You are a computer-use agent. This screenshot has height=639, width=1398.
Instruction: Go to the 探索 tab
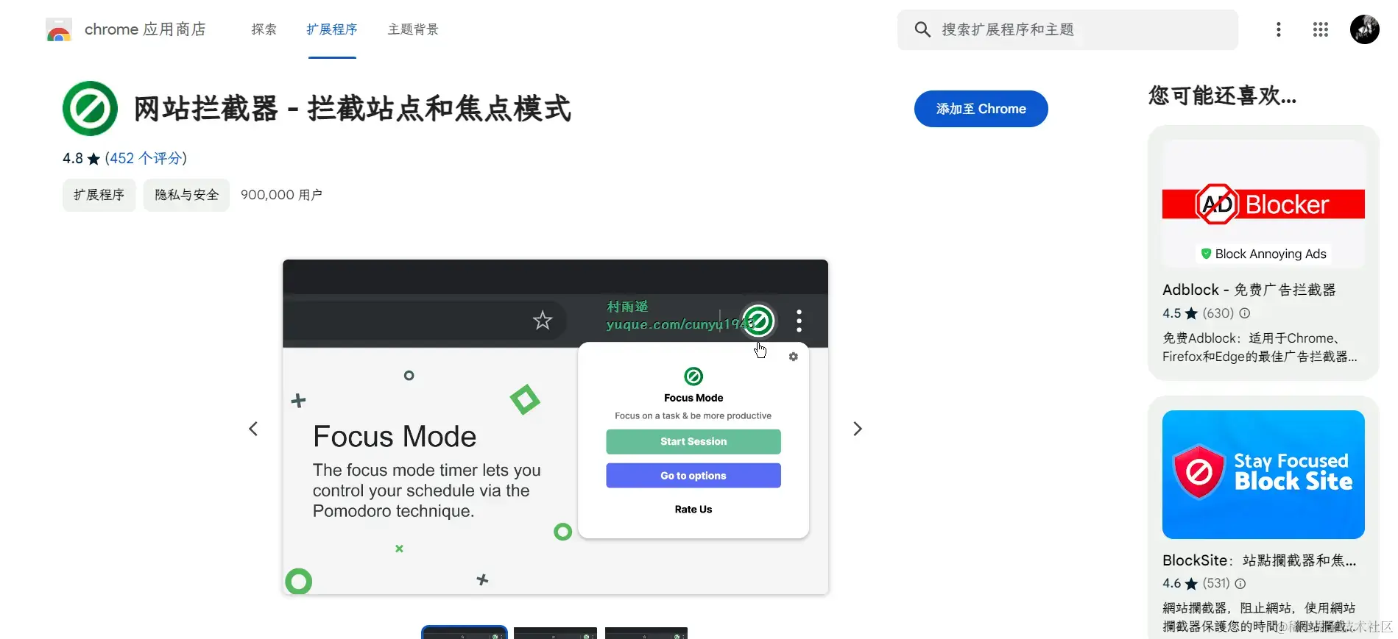point(264,29)
